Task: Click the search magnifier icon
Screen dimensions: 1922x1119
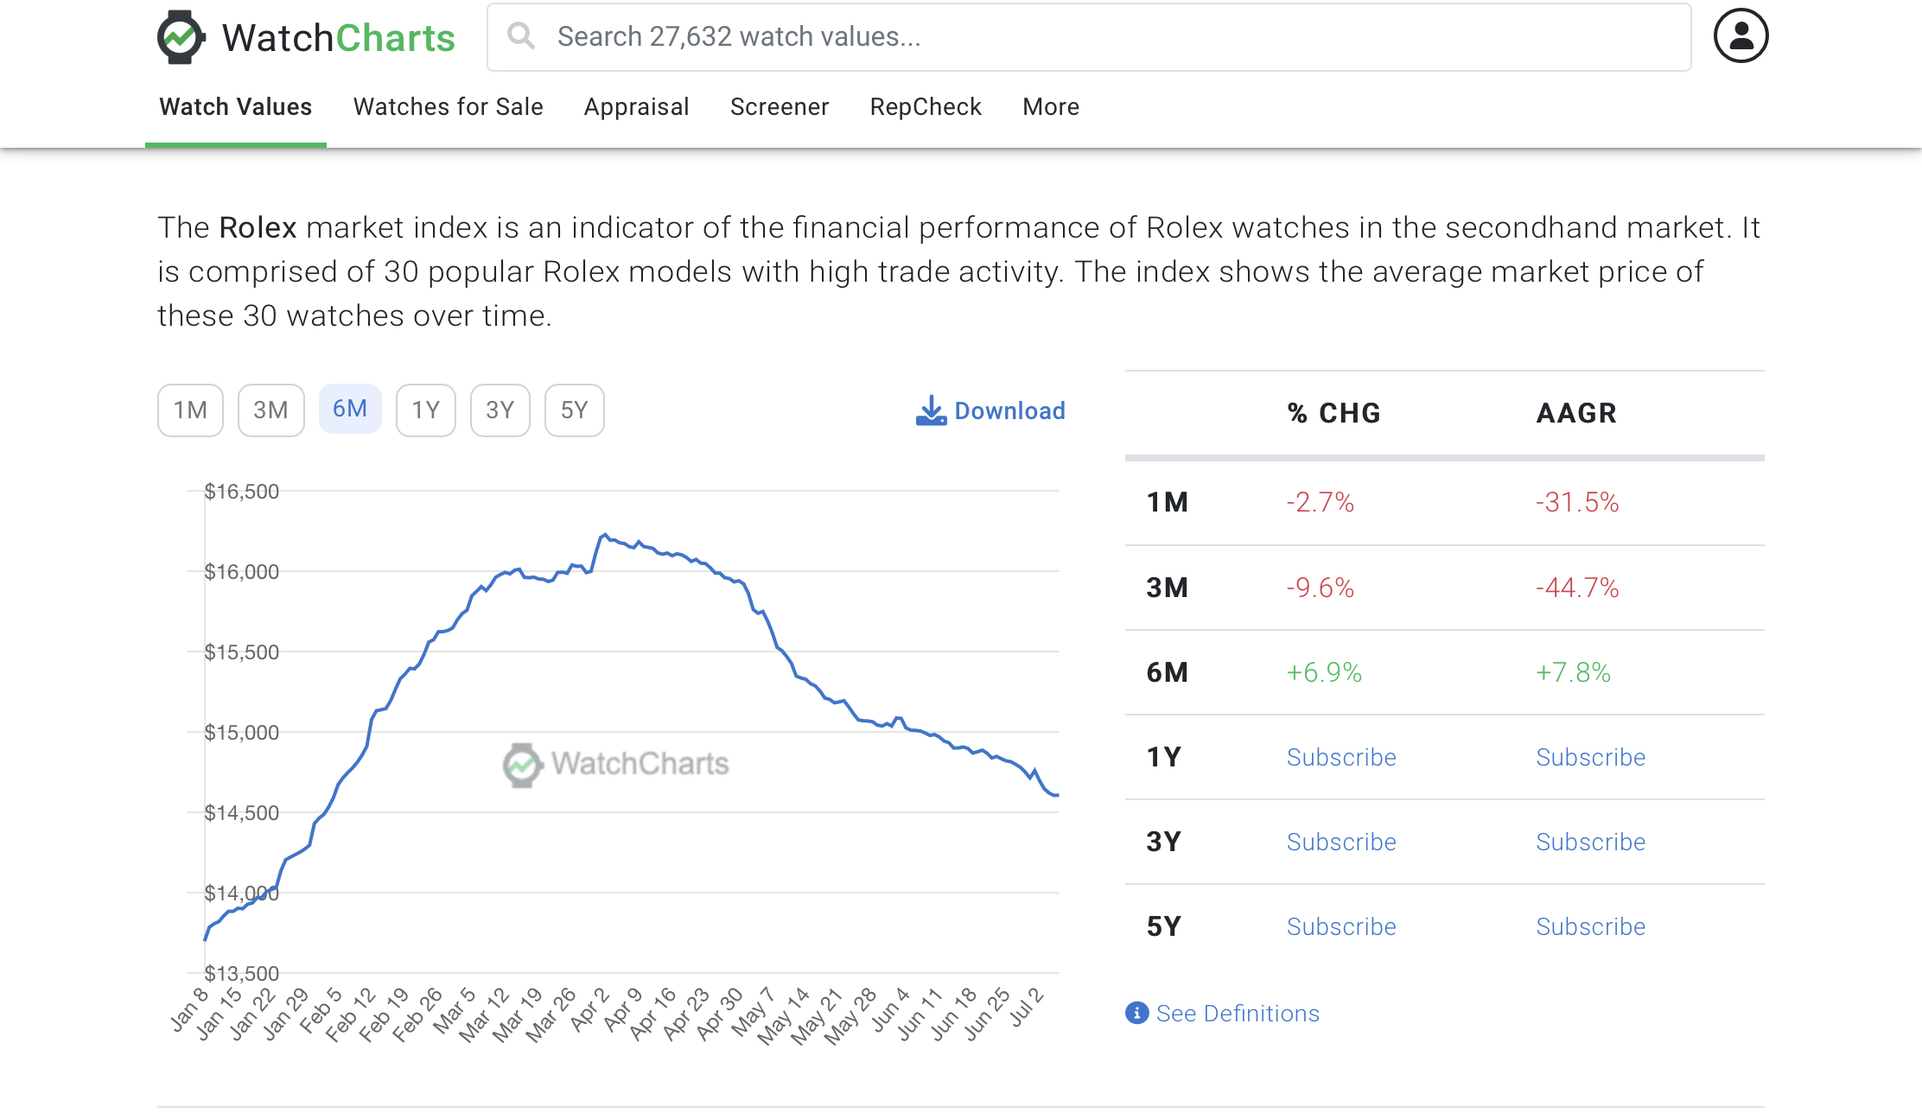Action: click(521, 36)
